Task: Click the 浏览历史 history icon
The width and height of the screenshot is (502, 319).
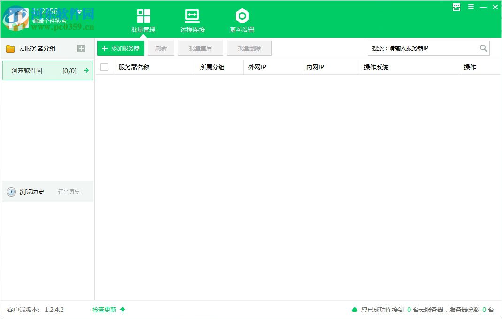Action: (11, 191)
